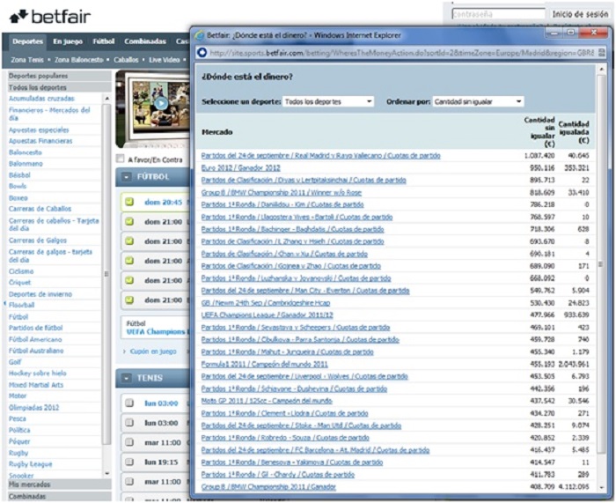Click the contraseña password field

(498, 14)
